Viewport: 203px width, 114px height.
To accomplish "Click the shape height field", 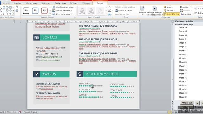I will click(x=200, y=9).
